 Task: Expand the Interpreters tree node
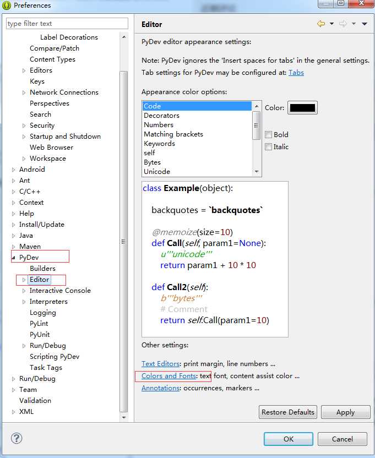pyautogui.click(x=24, y=302)
